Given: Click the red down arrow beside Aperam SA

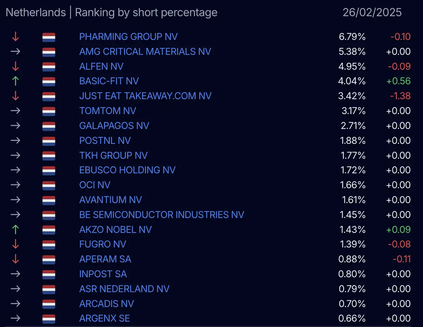Looking at the screenshot, I should click(15, 259).
